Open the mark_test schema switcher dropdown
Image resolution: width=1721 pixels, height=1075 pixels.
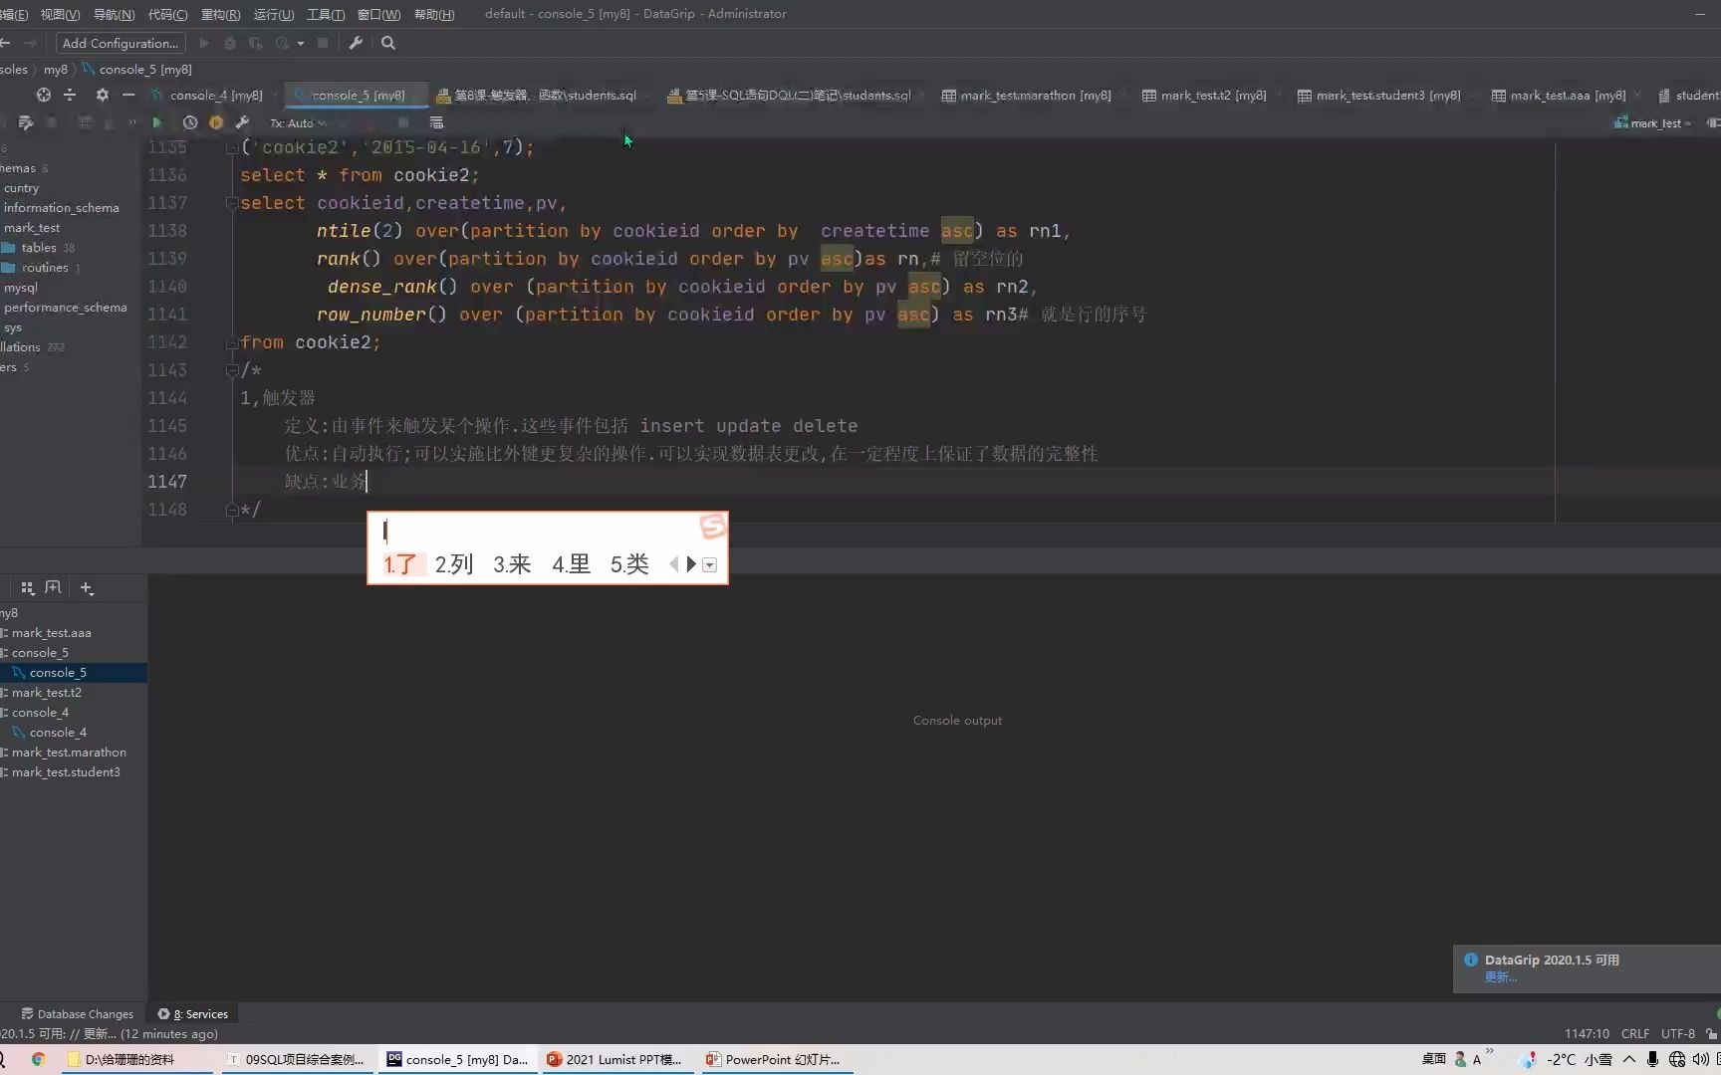click(x=1653, y=122)
